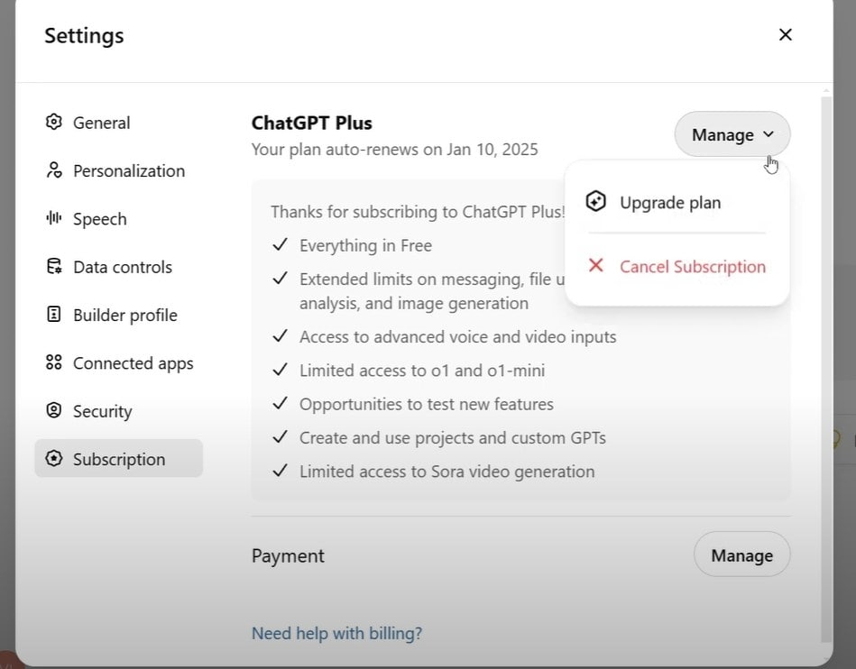Click the Builder profile badge icon
The width and height of the screenshot is (856, 669).
click(54, 315)
